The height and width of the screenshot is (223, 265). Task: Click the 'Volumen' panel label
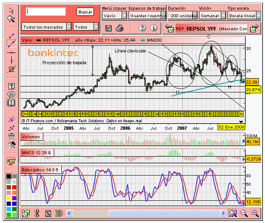pyautogui.click(x=31, y=136)
